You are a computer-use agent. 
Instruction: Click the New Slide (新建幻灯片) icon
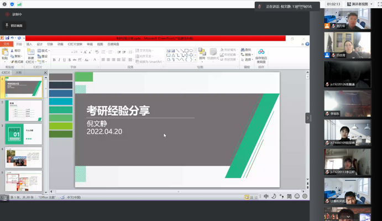click(31, 52)
